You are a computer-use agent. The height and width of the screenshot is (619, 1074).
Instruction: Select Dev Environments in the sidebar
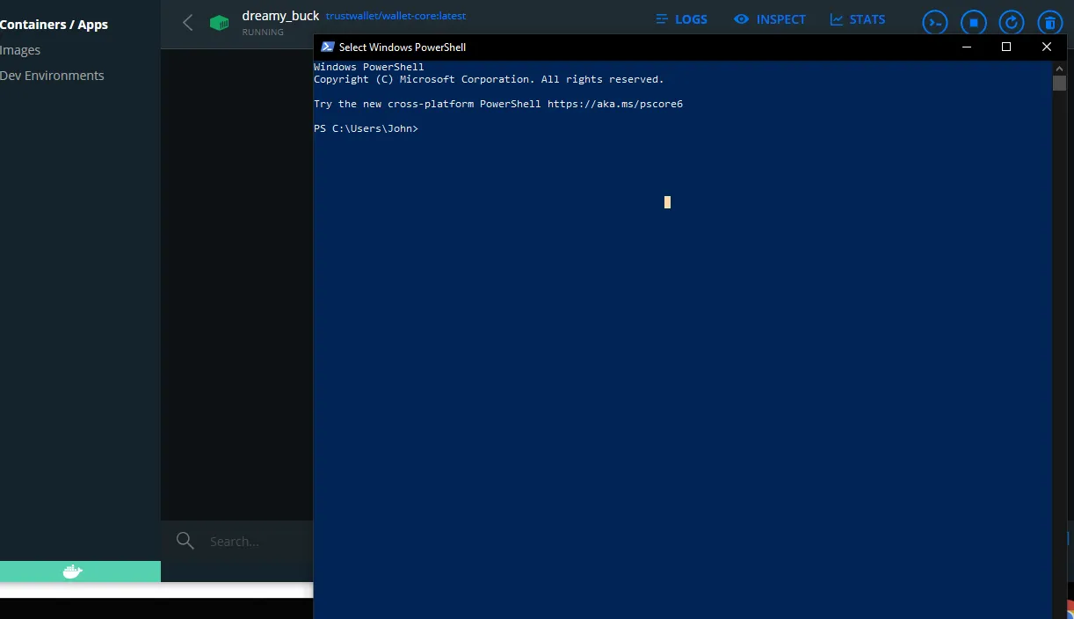[x=52, y=76]
